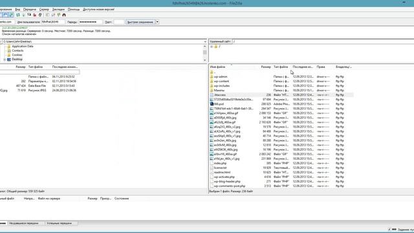Open the Закладки menu
Screen dimensions: 414x233
click(58, 9)
